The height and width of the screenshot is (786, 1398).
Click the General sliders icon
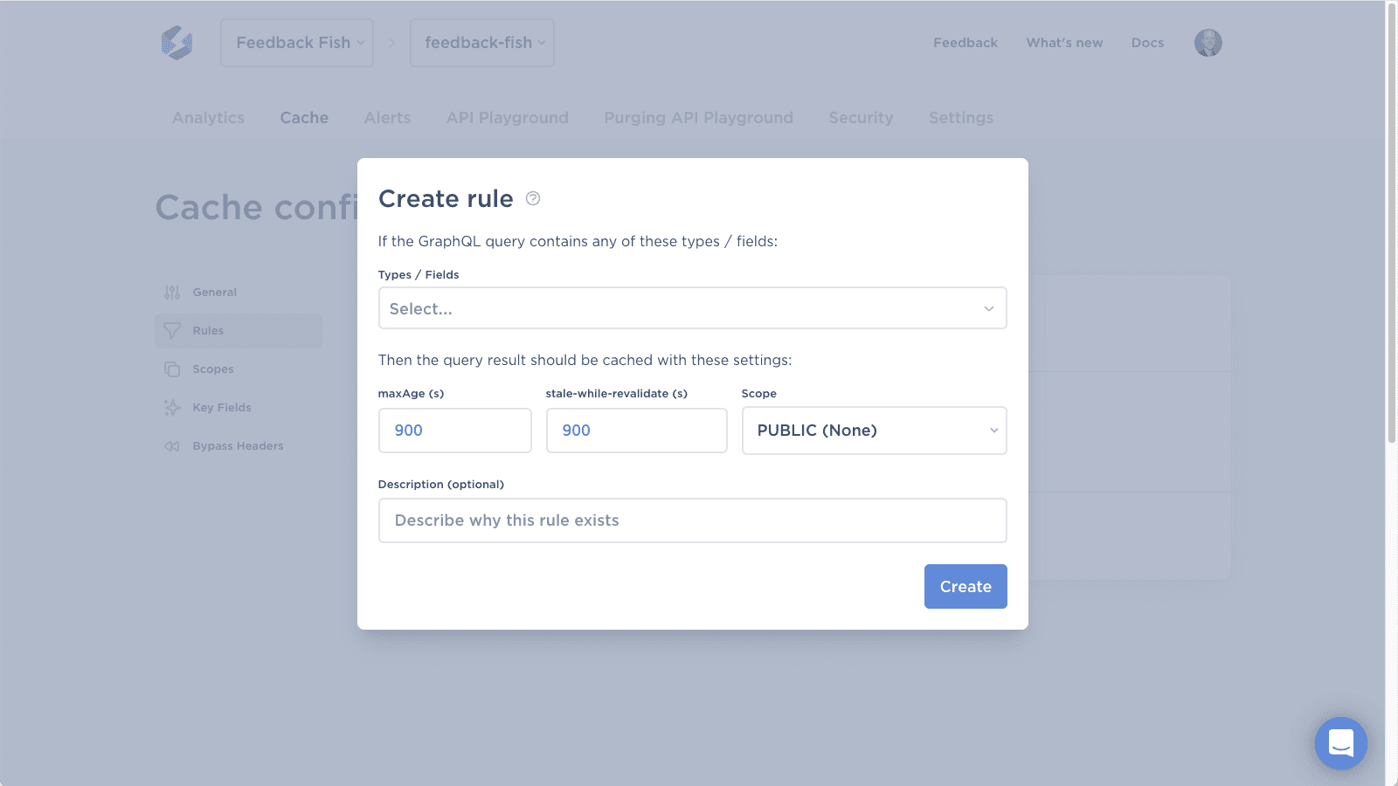point(172,293)
